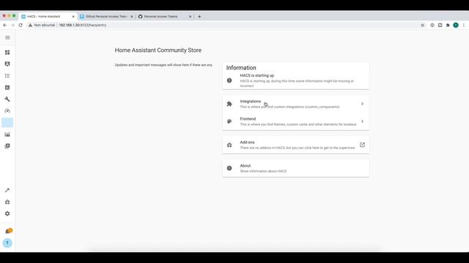This screenshot has width=469, height=263.
Task: Switch to the Personal Access Tokens tab
Action: click(164, 16)
